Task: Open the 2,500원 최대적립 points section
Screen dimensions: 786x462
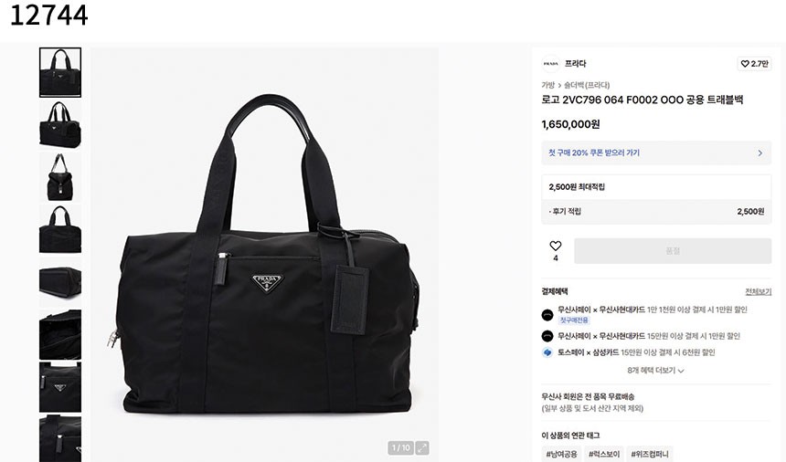Action: 656,187
